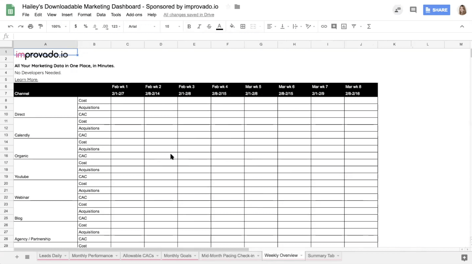Open the Tools menu
Viewport: 472px width, 264px height.
(x=116, y=15)
